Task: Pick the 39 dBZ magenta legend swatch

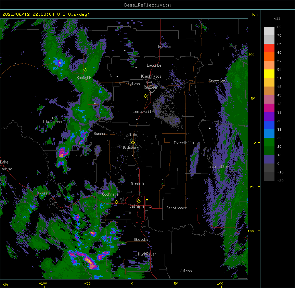Action: tap(269, 108)
